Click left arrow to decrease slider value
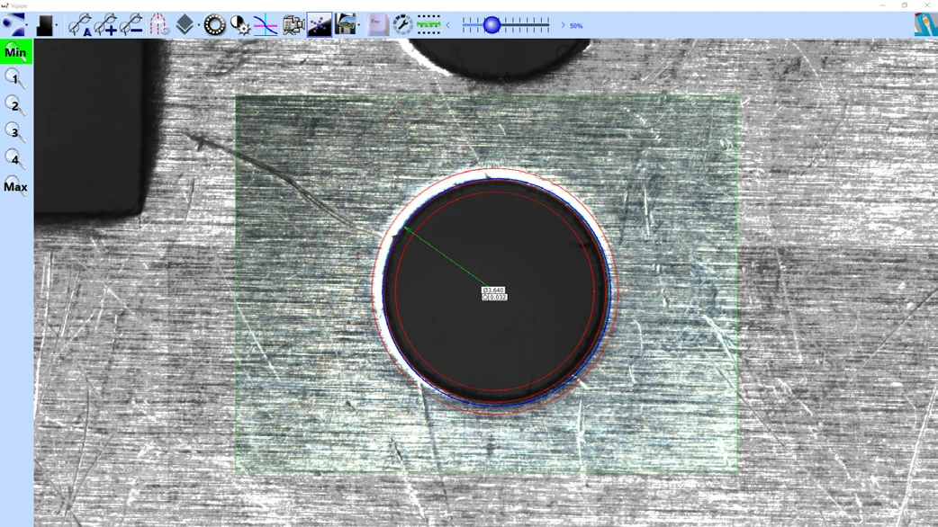Image resolution: width=938 pixels, height=527 pixels. 448,25
